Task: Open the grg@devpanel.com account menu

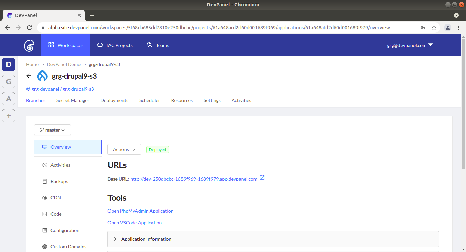Action: pyautogui.click(x=409, y=45)
